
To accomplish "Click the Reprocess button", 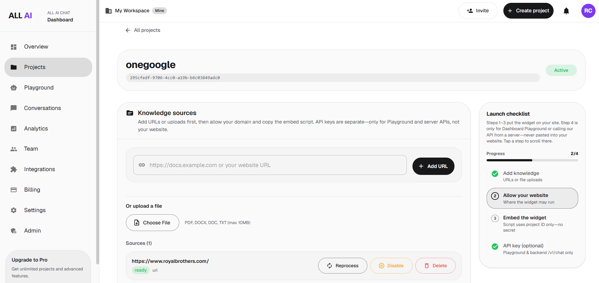I will coord(342,266).
